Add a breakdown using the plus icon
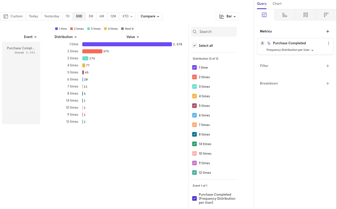Viewport: 337px width, 209px height. 327,83
